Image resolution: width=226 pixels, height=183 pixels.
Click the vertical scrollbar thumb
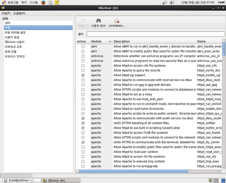224,49
